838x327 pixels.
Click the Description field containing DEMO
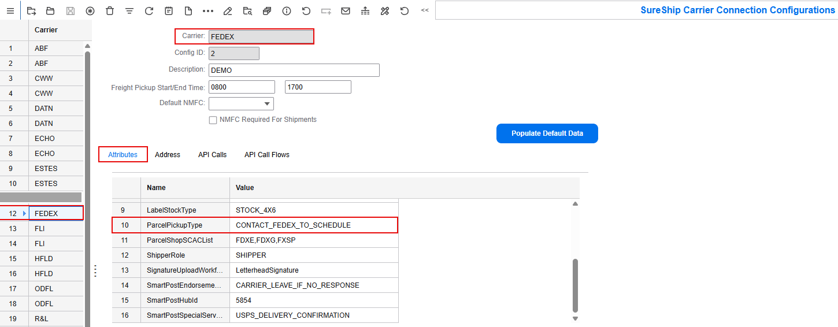pyautogui.click(x=294, y=70)
